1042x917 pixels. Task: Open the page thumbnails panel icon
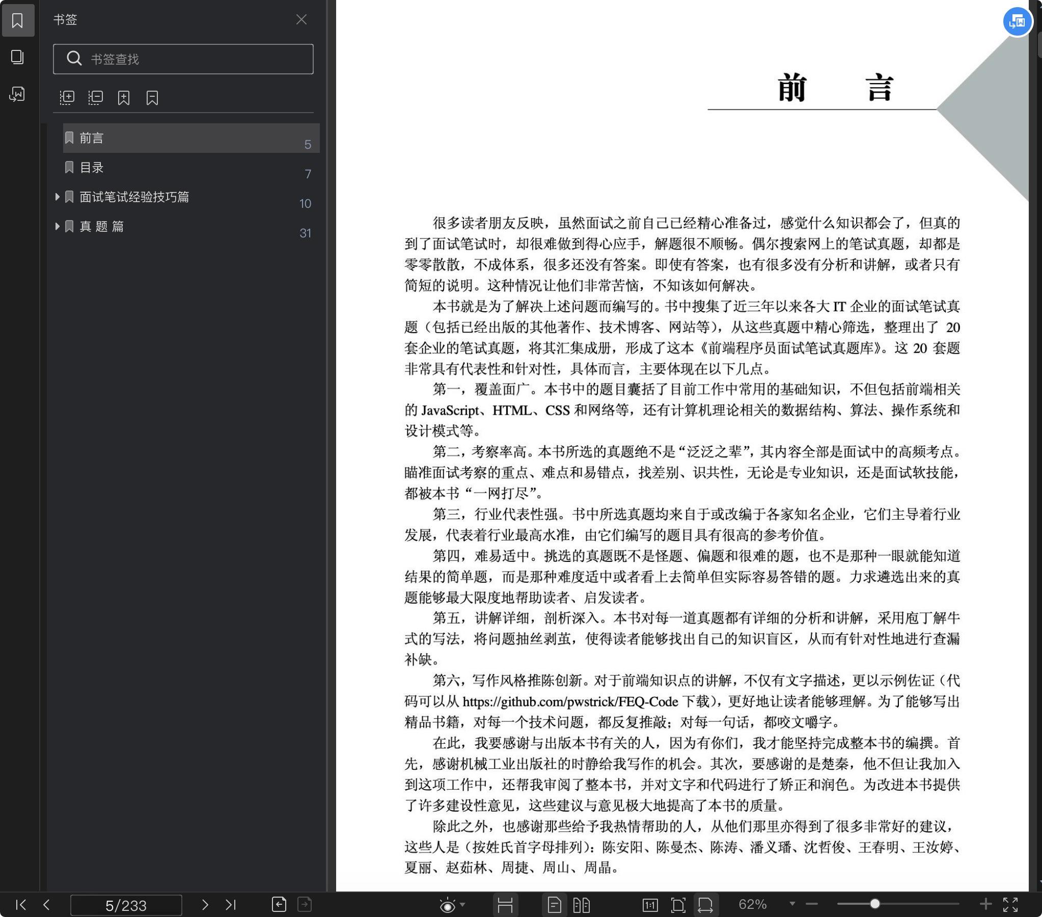tap(17, 57)
